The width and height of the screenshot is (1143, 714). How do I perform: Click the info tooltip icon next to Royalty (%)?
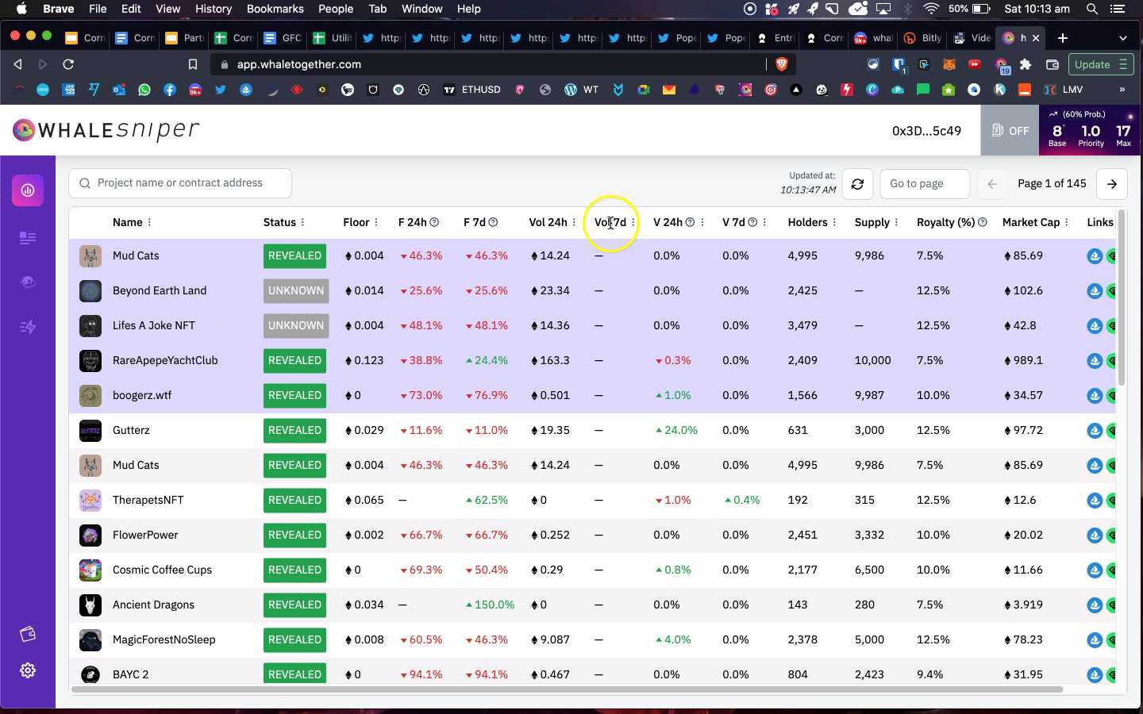coord(982,222)
